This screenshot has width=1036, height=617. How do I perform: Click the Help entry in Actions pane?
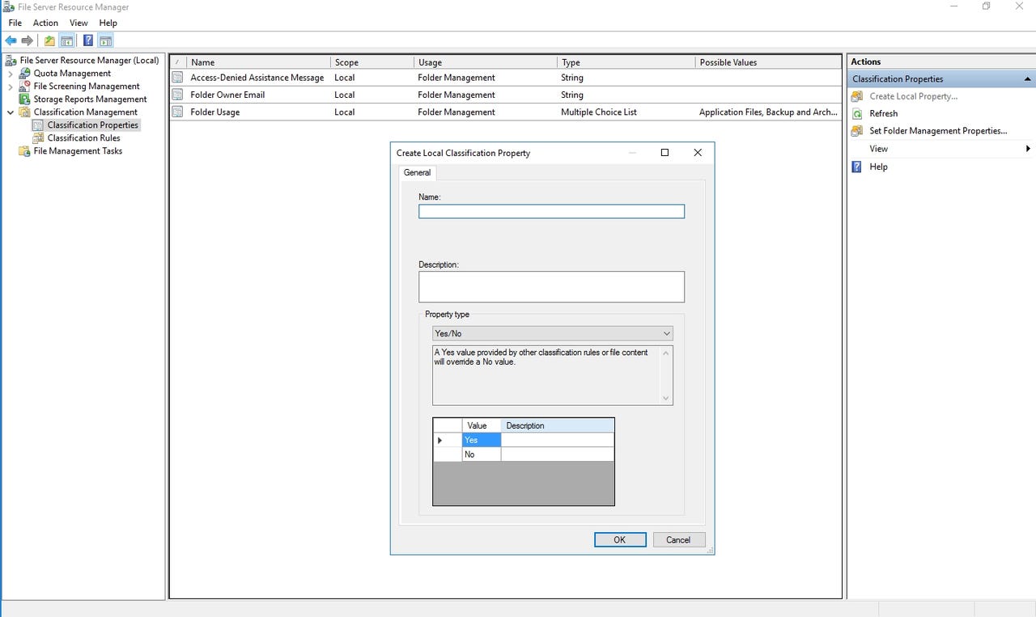pos(878,167)
